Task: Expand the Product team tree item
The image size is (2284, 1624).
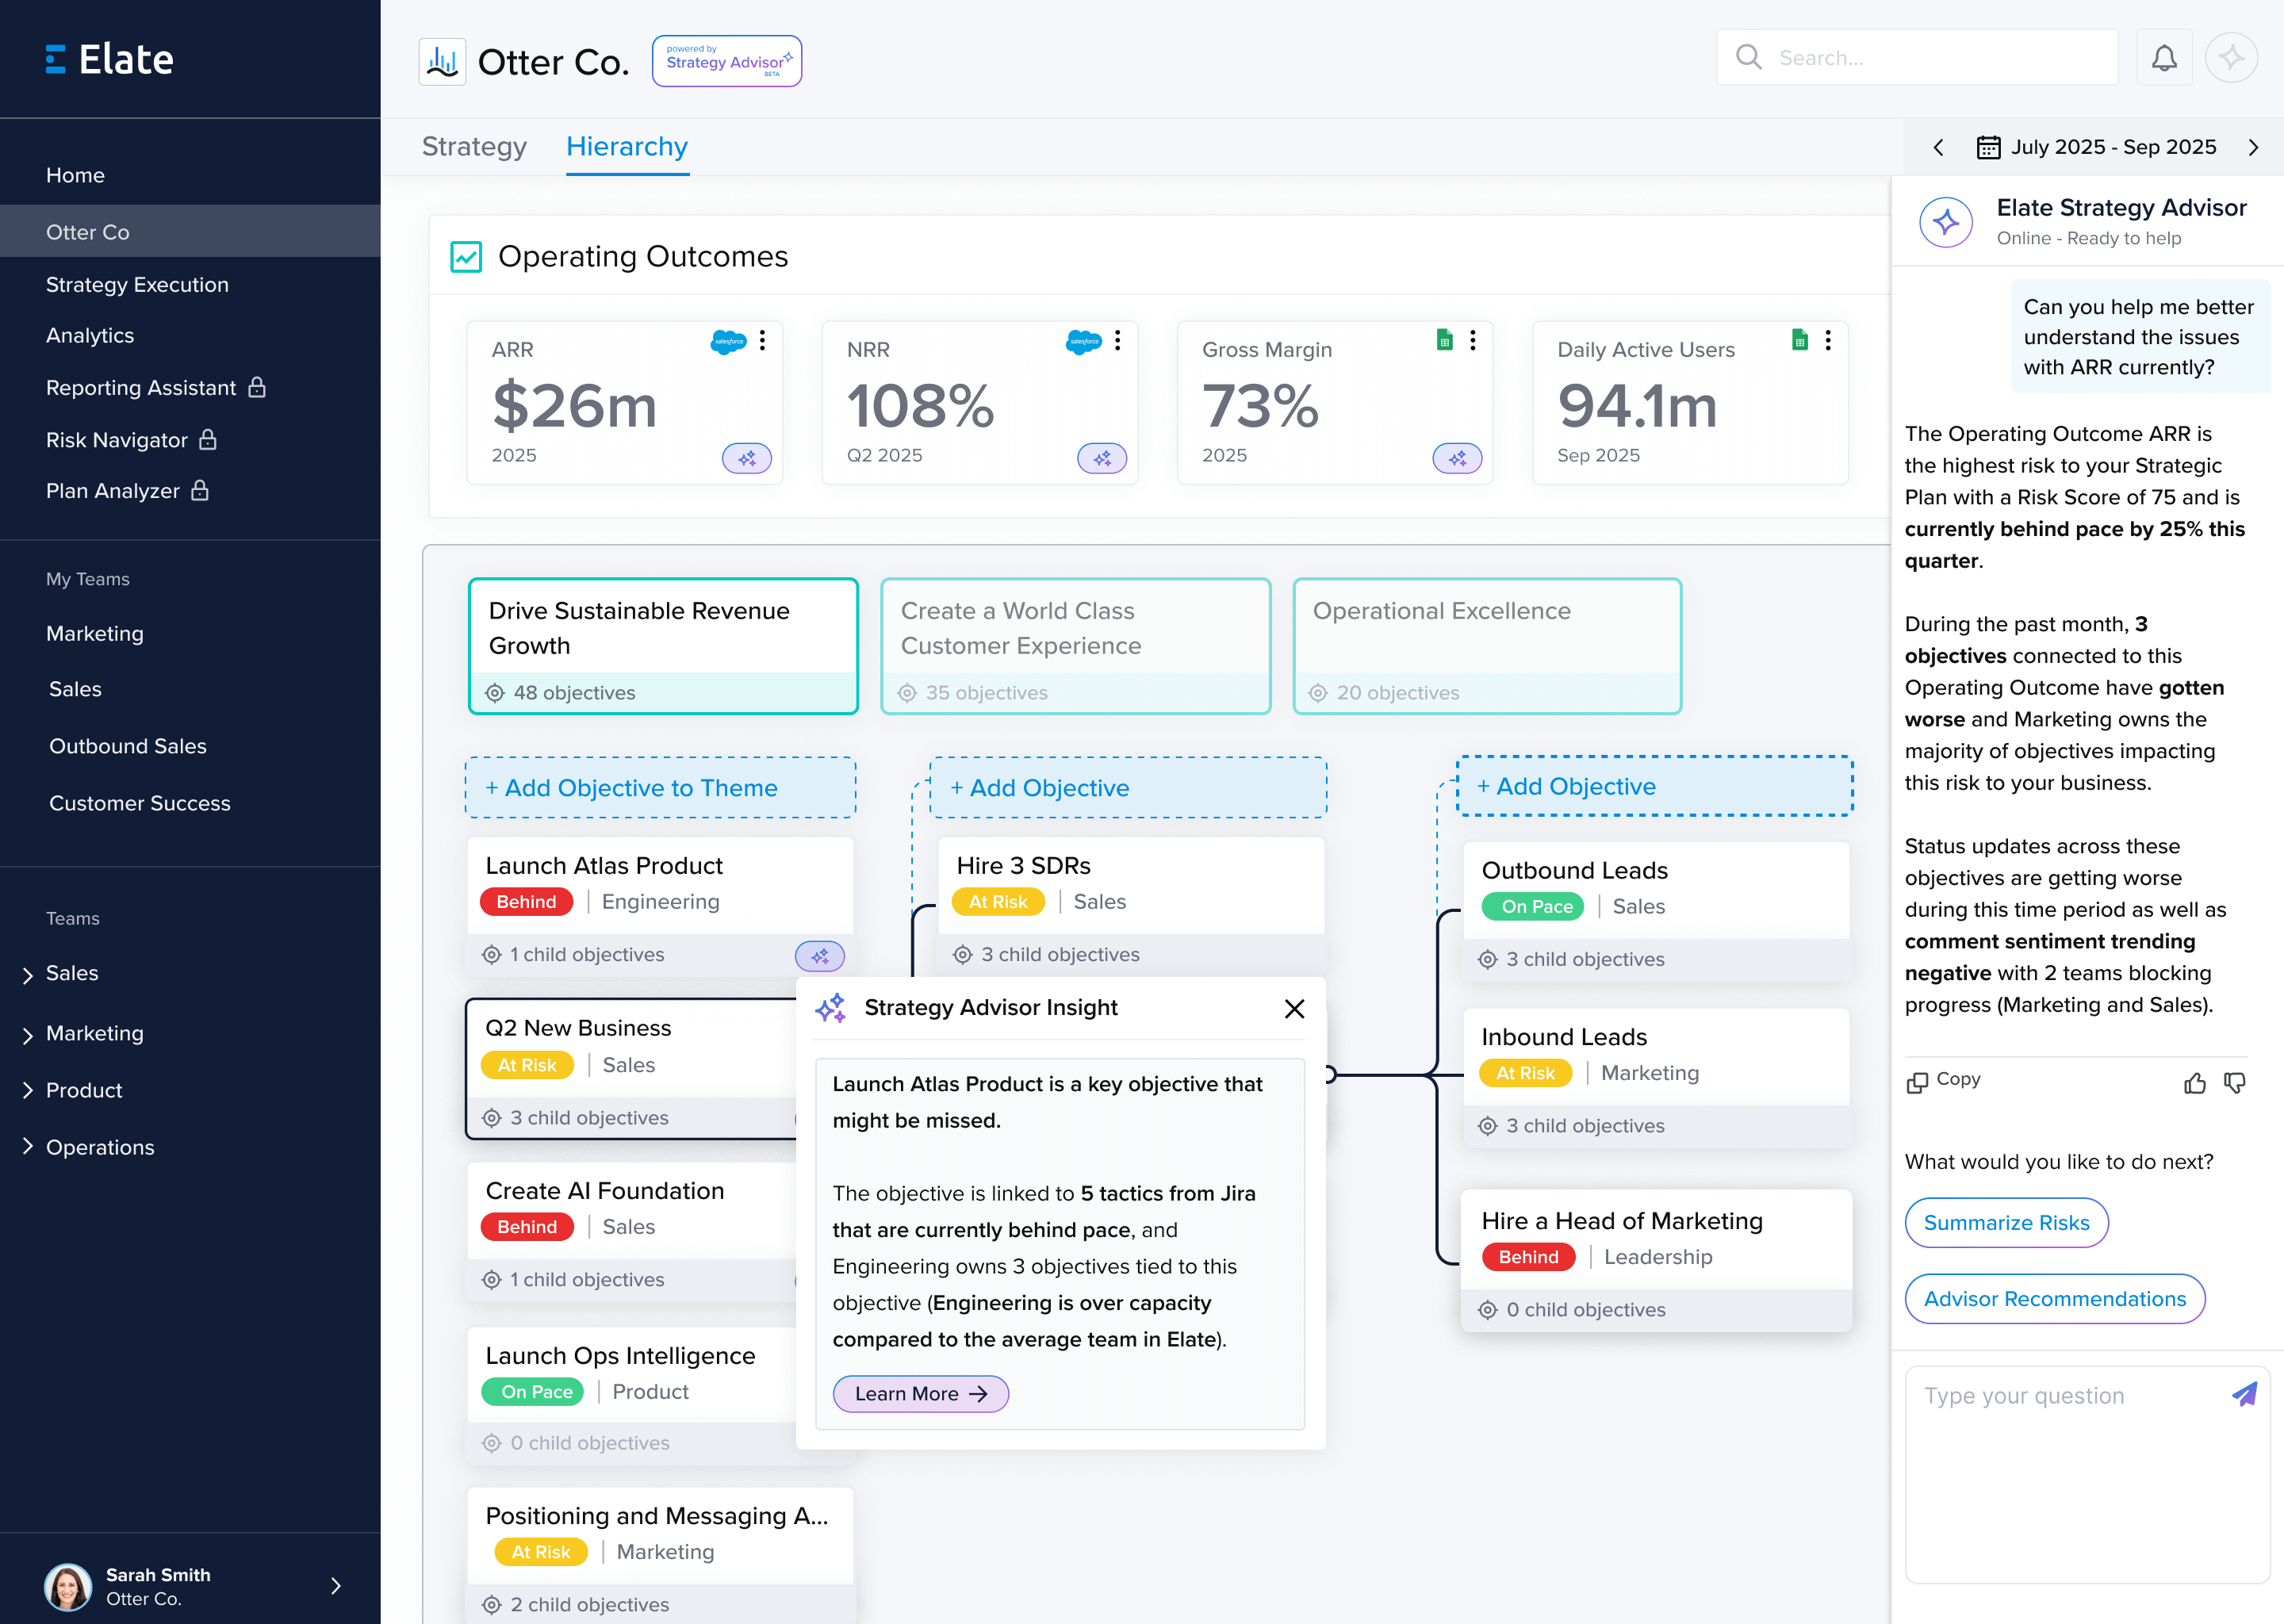Action: (28, 1090)
